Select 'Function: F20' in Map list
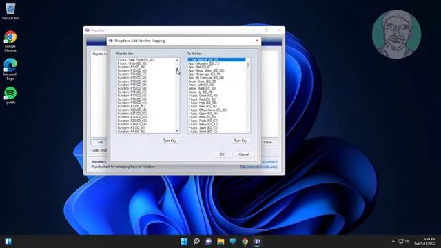The width and height of the screenshot is (441, 248). (132, 110)
